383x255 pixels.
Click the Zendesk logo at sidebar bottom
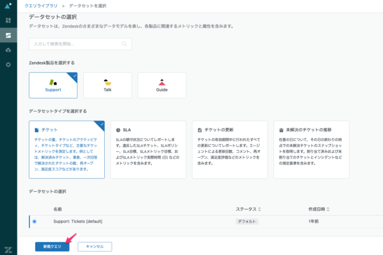(8, 250)
